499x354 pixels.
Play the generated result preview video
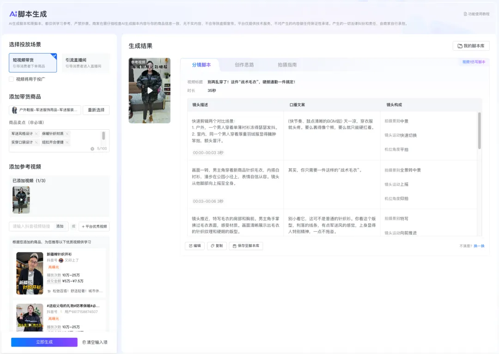(150, 90)
